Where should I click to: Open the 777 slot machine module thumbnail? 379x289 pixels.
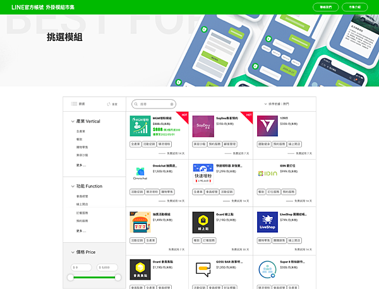(140, 222)
